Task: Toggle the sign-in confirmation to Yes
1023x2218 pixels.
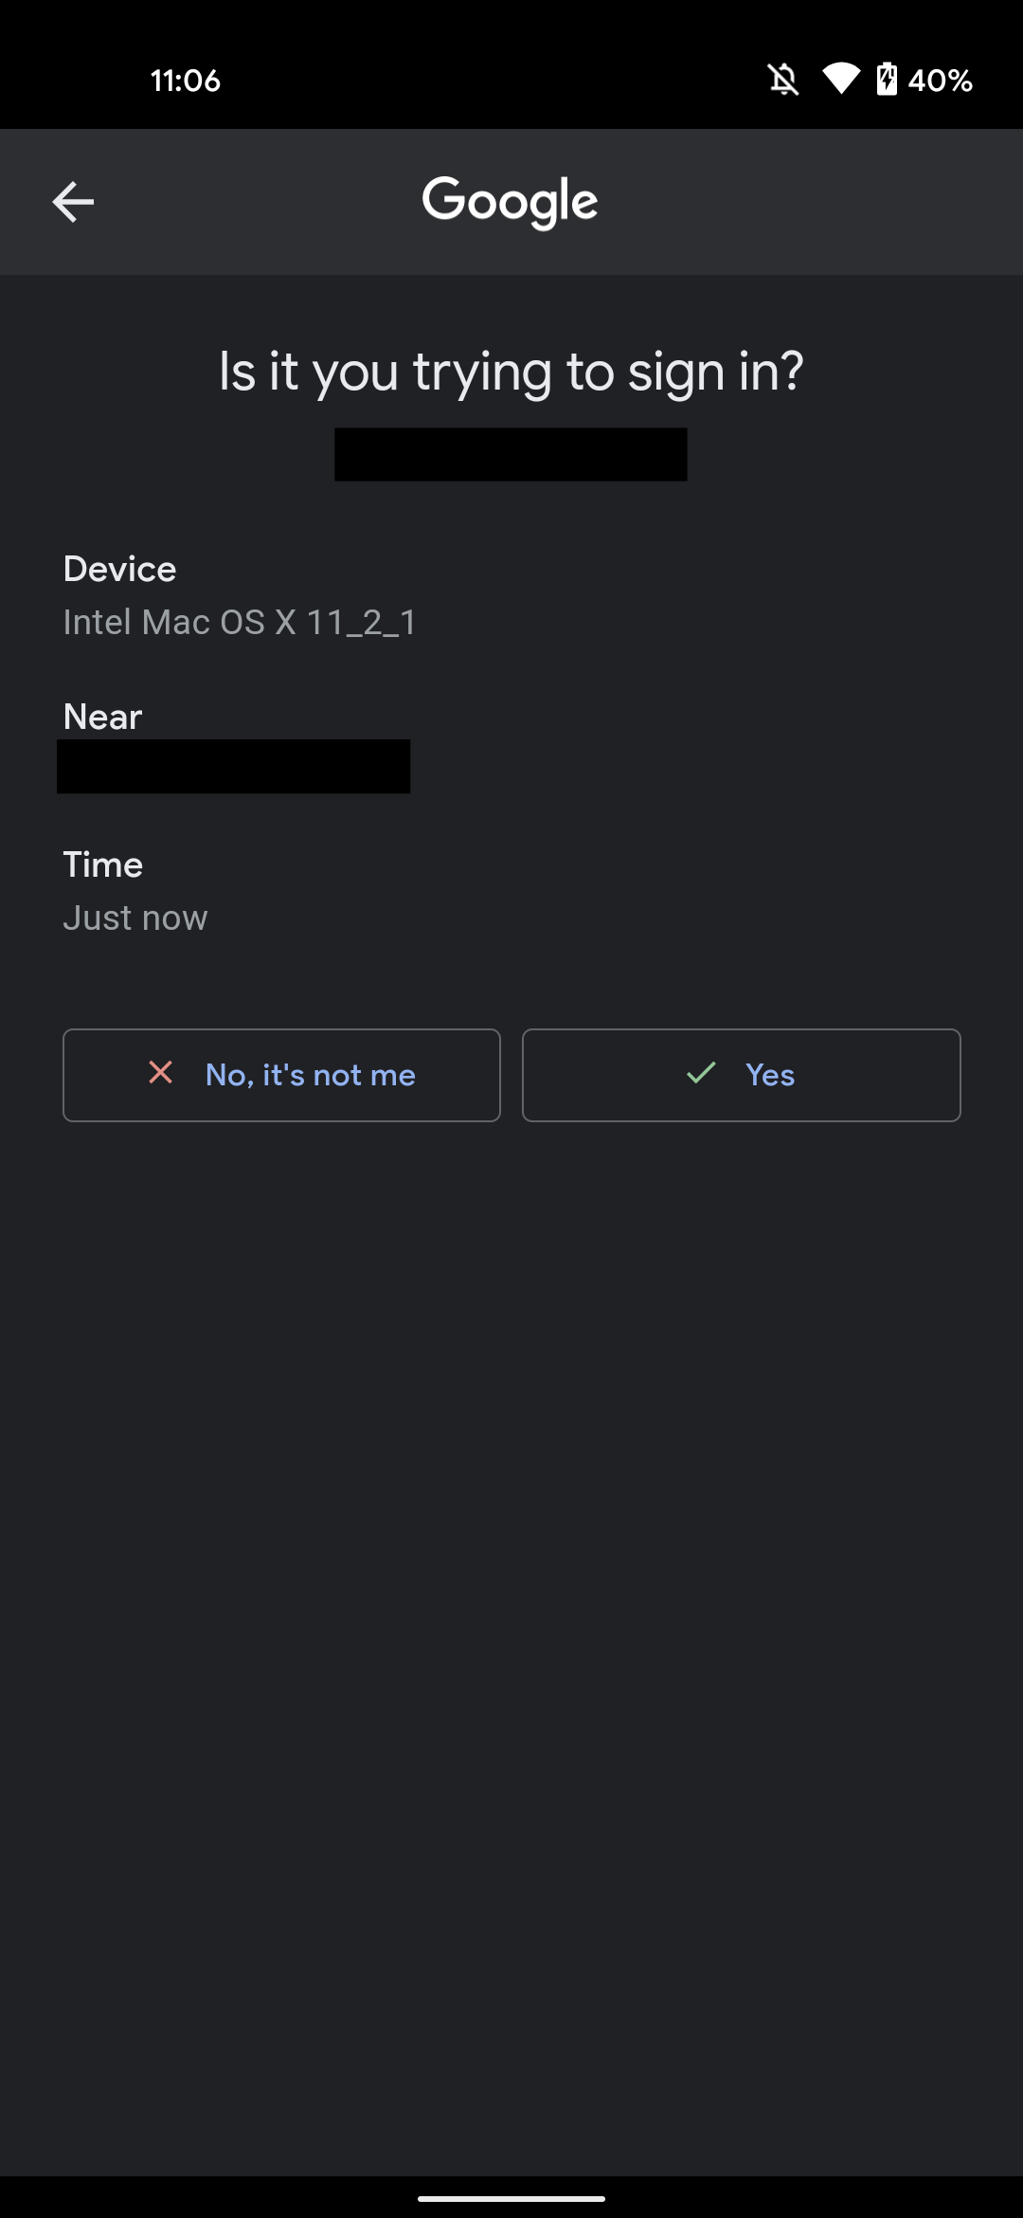Action: 742,1075
